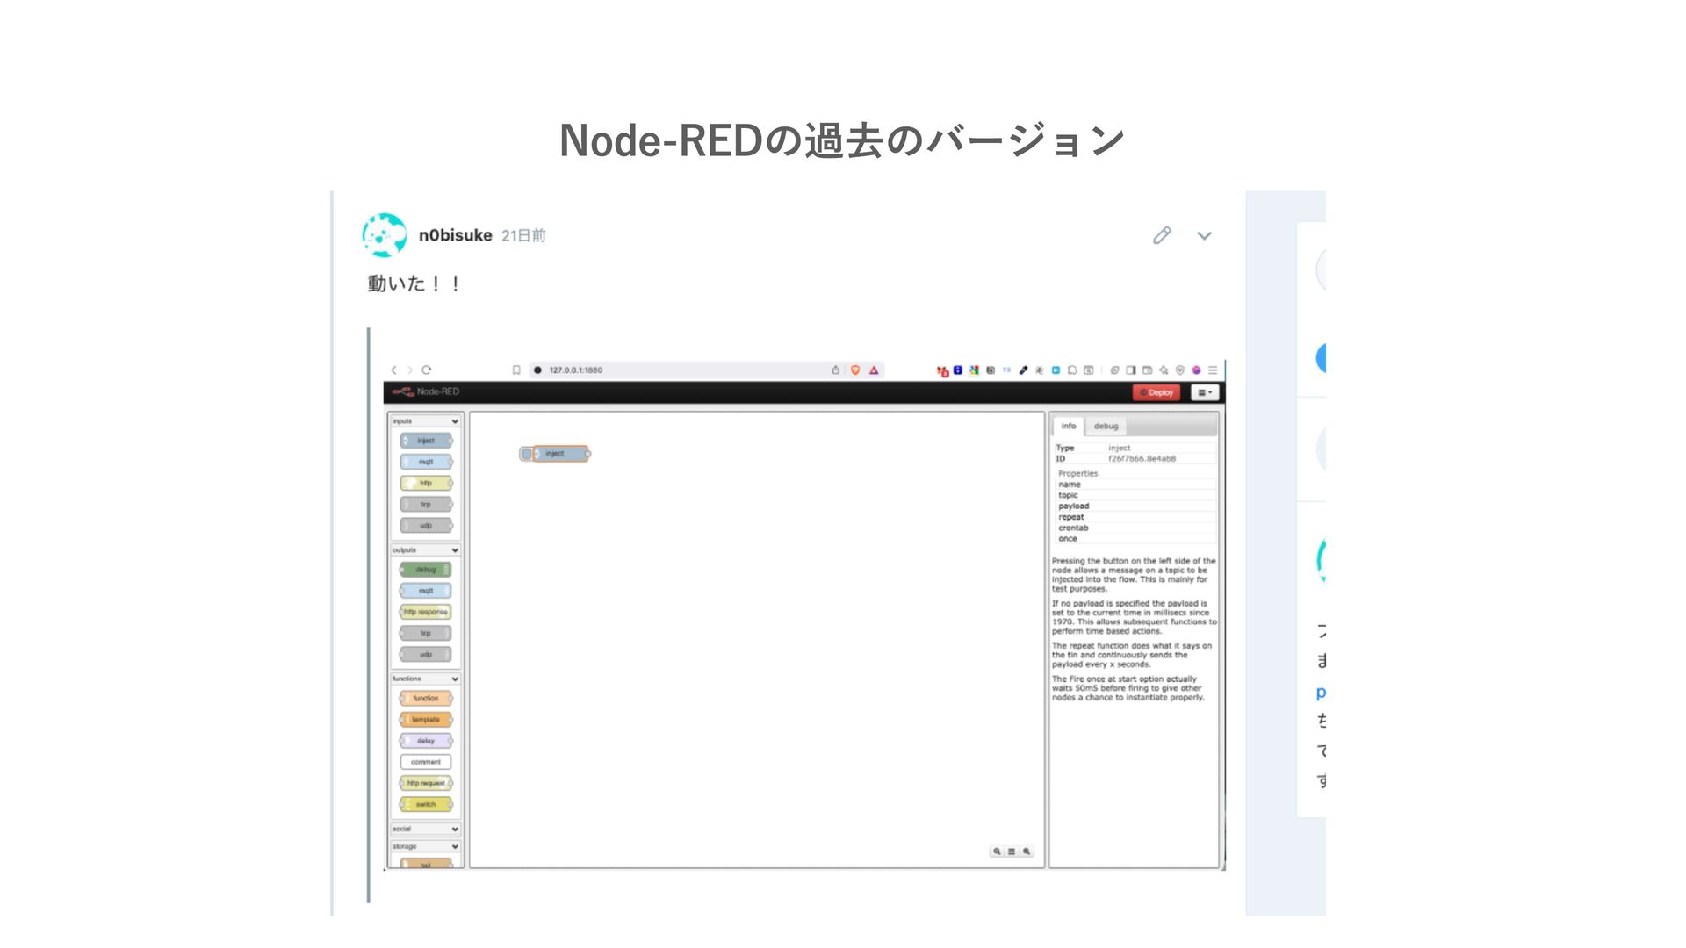
Task: Pick the switch node from palette
Action: pyautogui.click(x=426, y=804)
